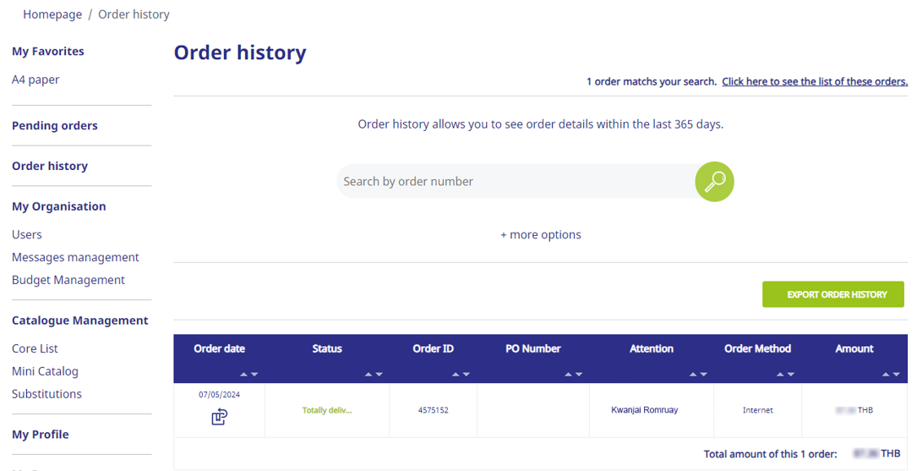
Task: Click the Order Method column header
Action: (758, 348)
